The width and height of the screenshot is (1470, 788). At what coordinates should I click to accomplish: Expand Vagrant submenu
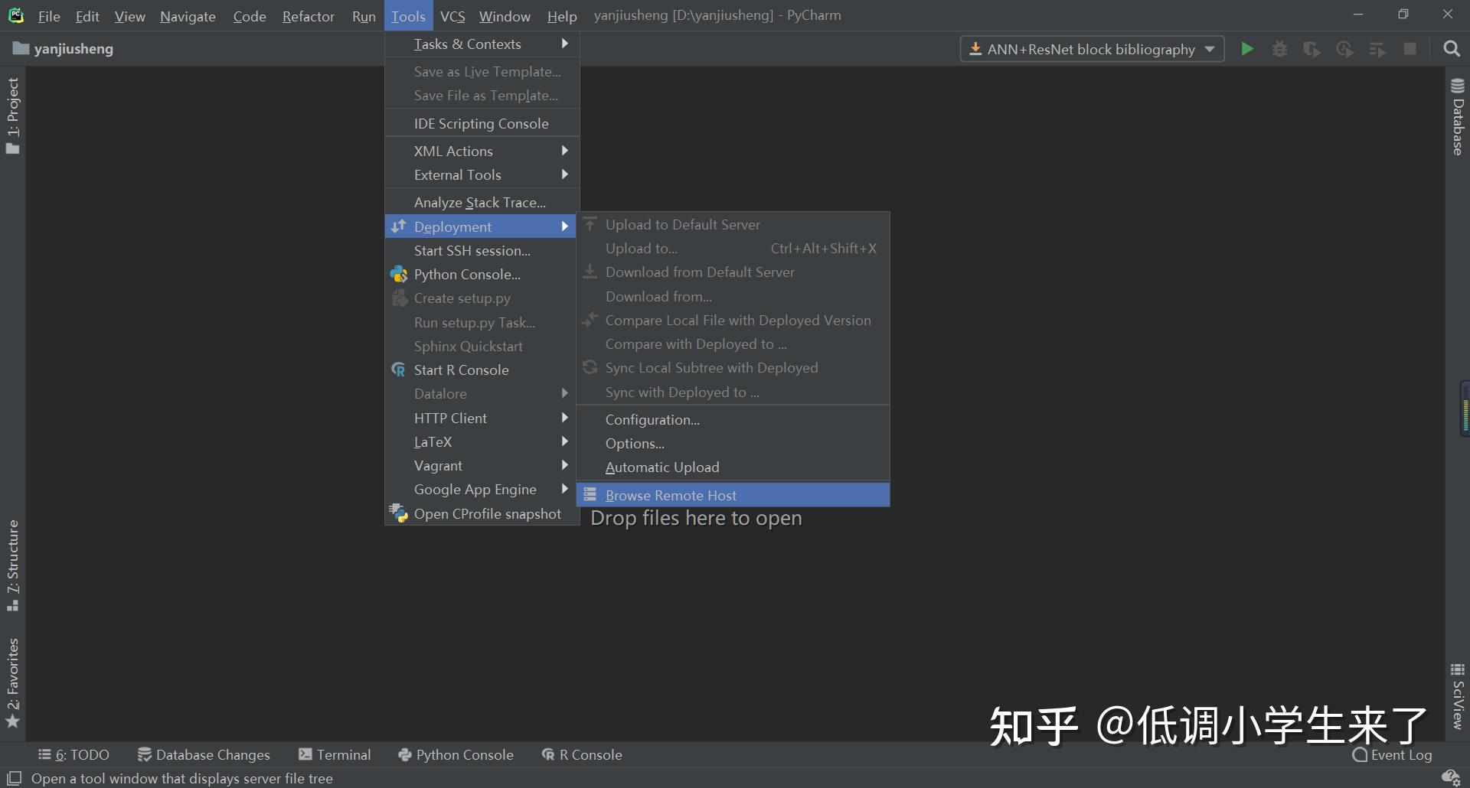(482, 465)
